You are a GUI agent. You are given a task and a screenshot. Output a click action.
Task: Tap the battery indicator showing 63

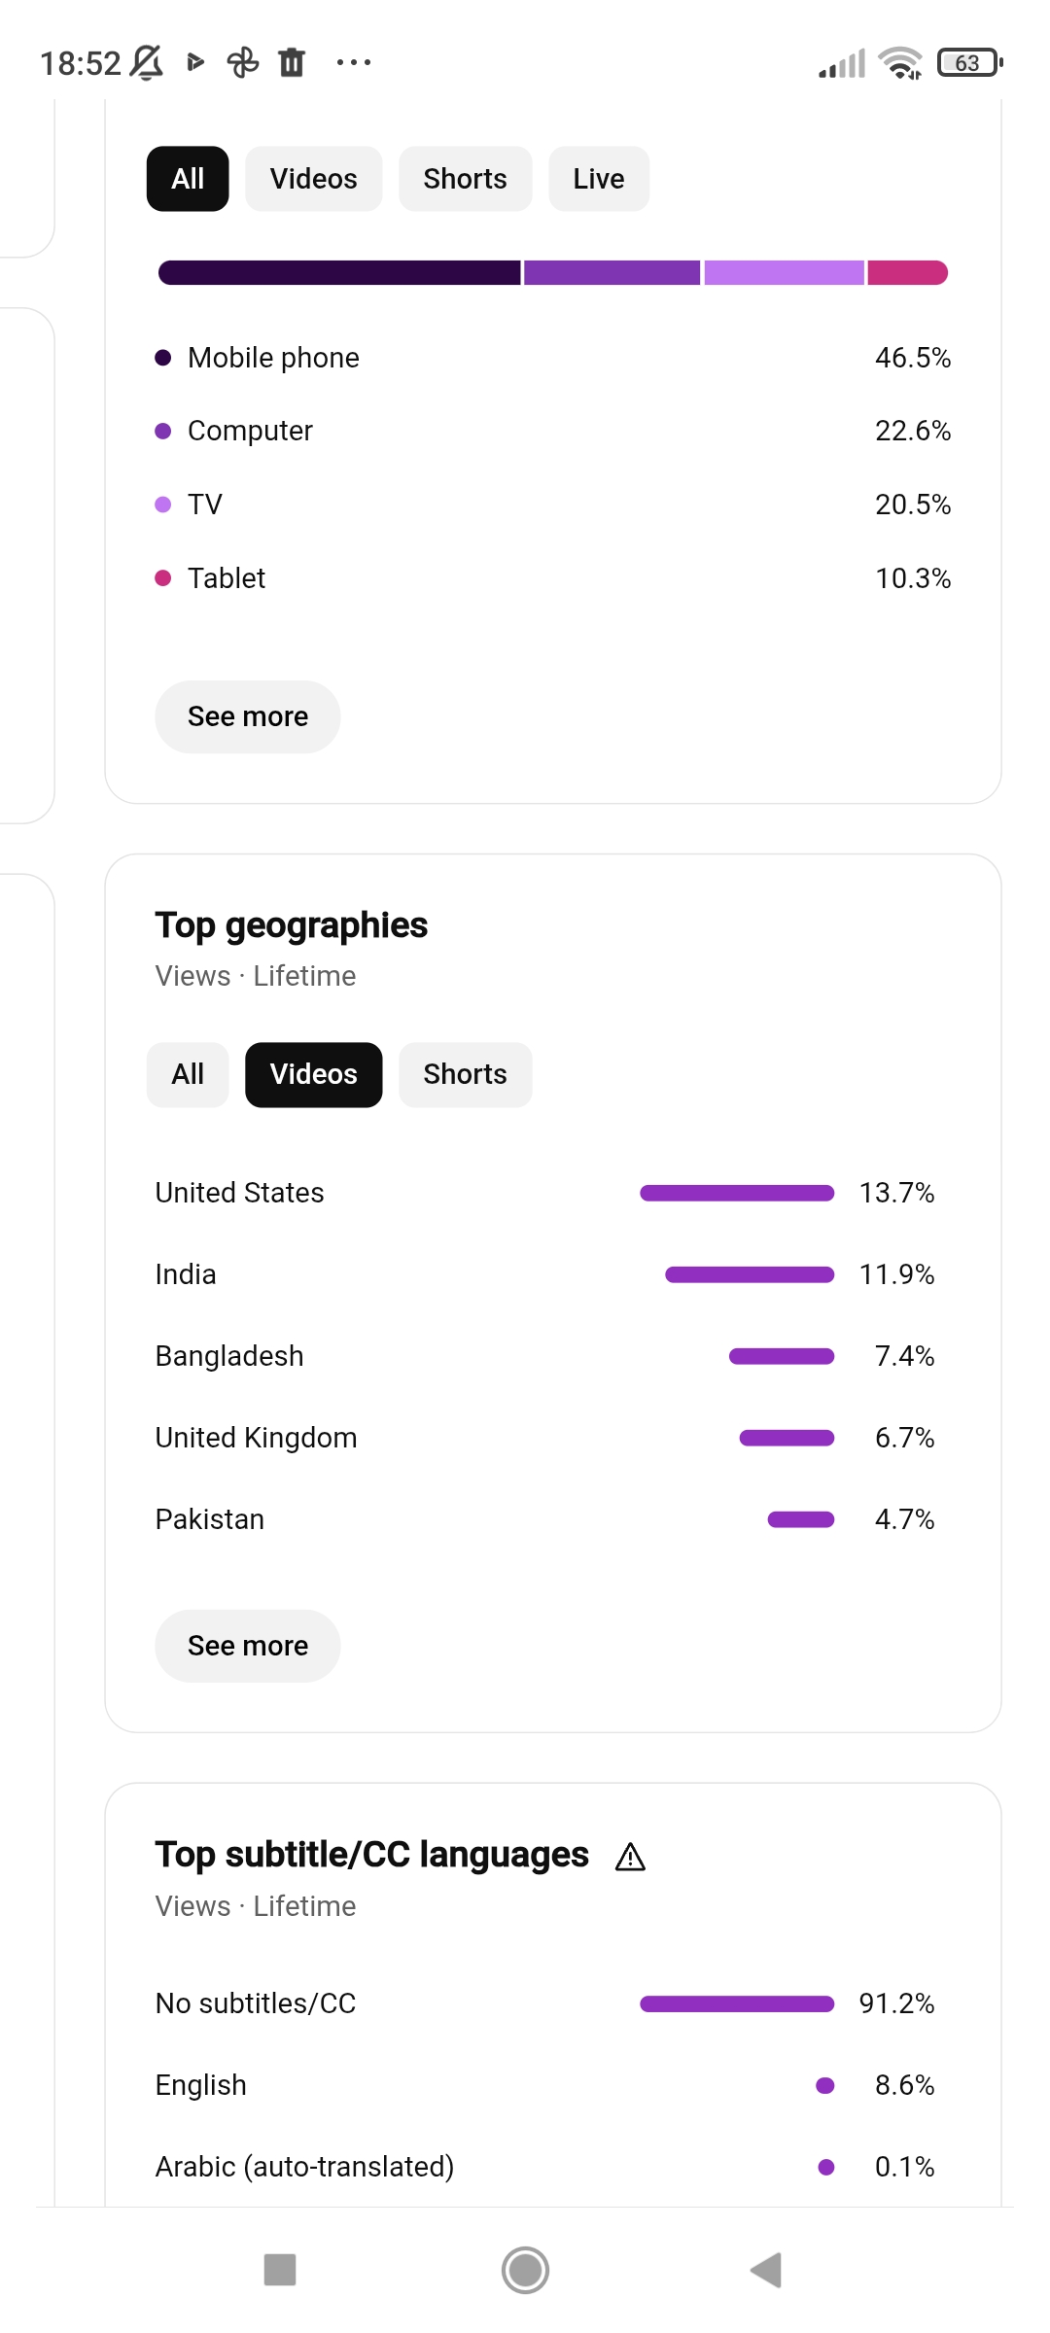pos(969,62)
